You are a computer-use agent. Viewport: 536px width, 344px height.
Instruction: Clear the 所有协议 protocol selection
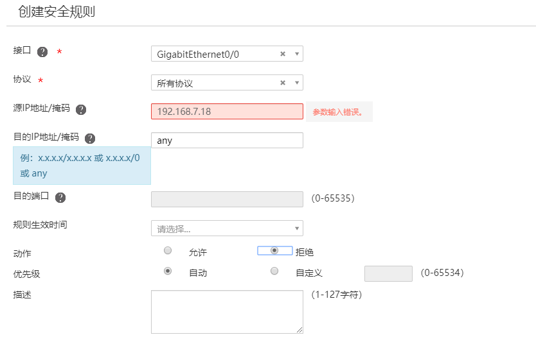click(283, 83)
